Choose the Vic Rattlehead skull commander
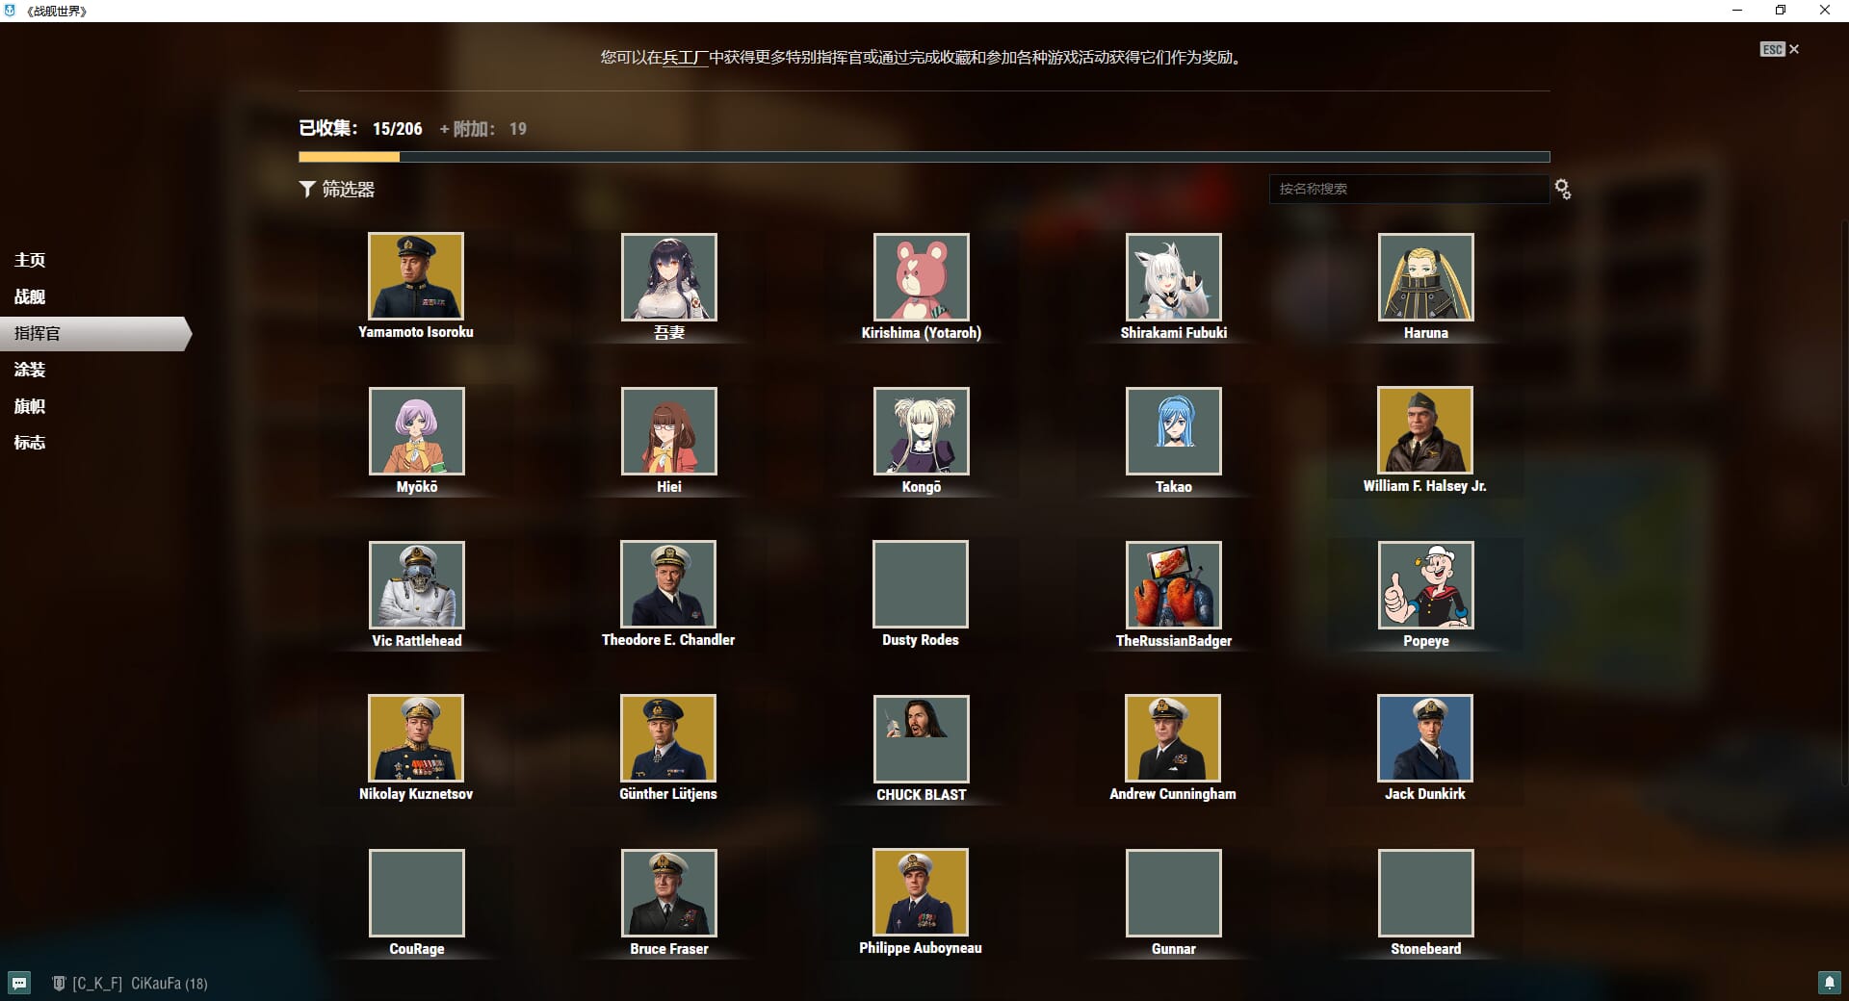1849x1001 pixels. tap(416, 584)
